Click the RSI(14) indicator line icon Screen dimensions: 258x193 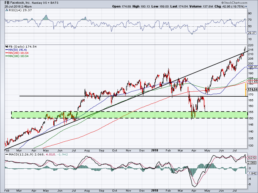tap(7, 10)
